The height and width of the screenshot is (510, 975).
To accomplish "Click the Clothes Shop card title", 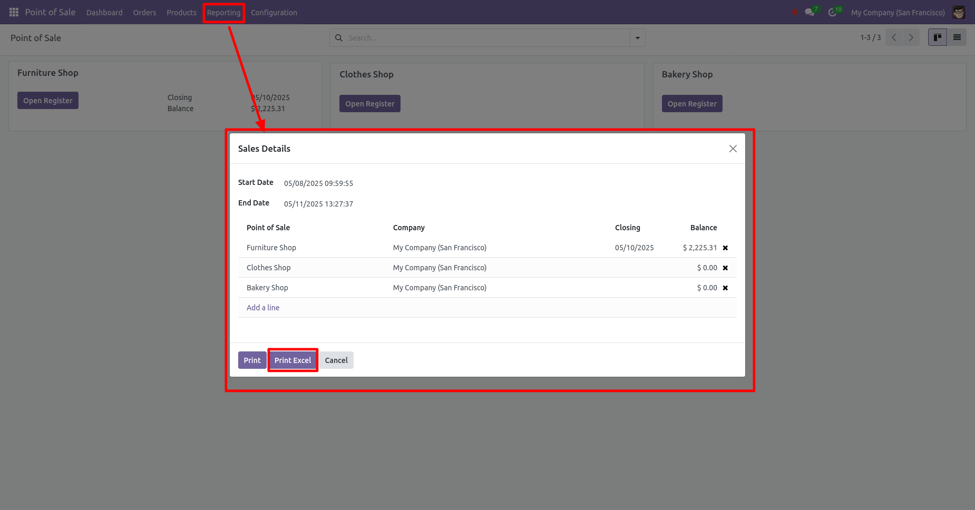I will point(366,74).
